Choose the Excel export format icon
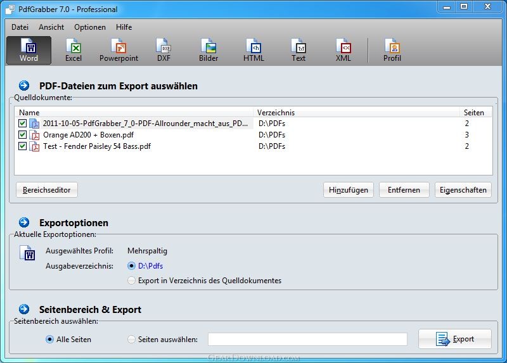Viewport: 507px width, 363px height. point(74,50)
